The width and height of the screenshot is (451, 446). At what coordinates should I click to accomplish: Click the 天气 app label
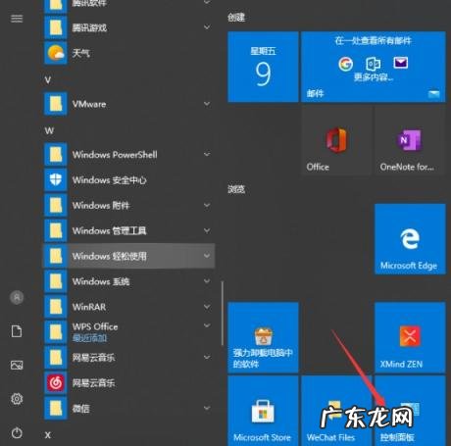81,53
